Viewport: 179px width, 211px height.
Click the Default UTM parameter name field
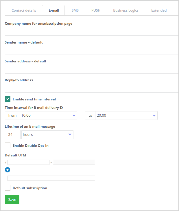(x=28, y=162)
